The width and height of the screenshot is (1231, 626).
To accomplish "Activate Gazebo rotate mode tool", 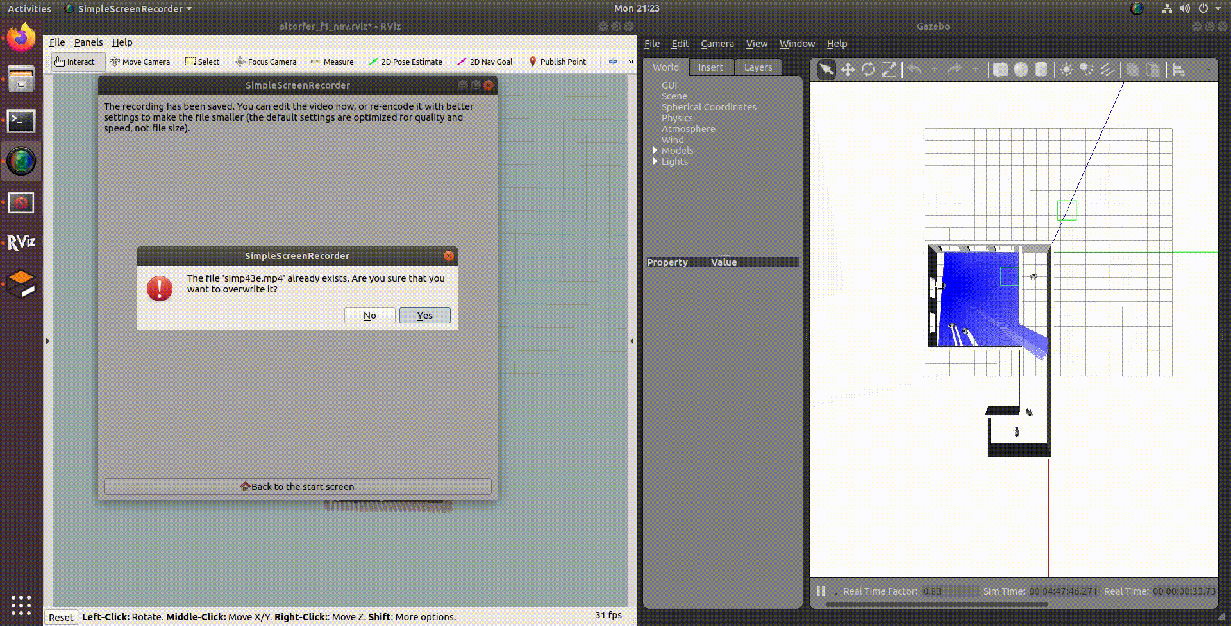I will [868, 70].
